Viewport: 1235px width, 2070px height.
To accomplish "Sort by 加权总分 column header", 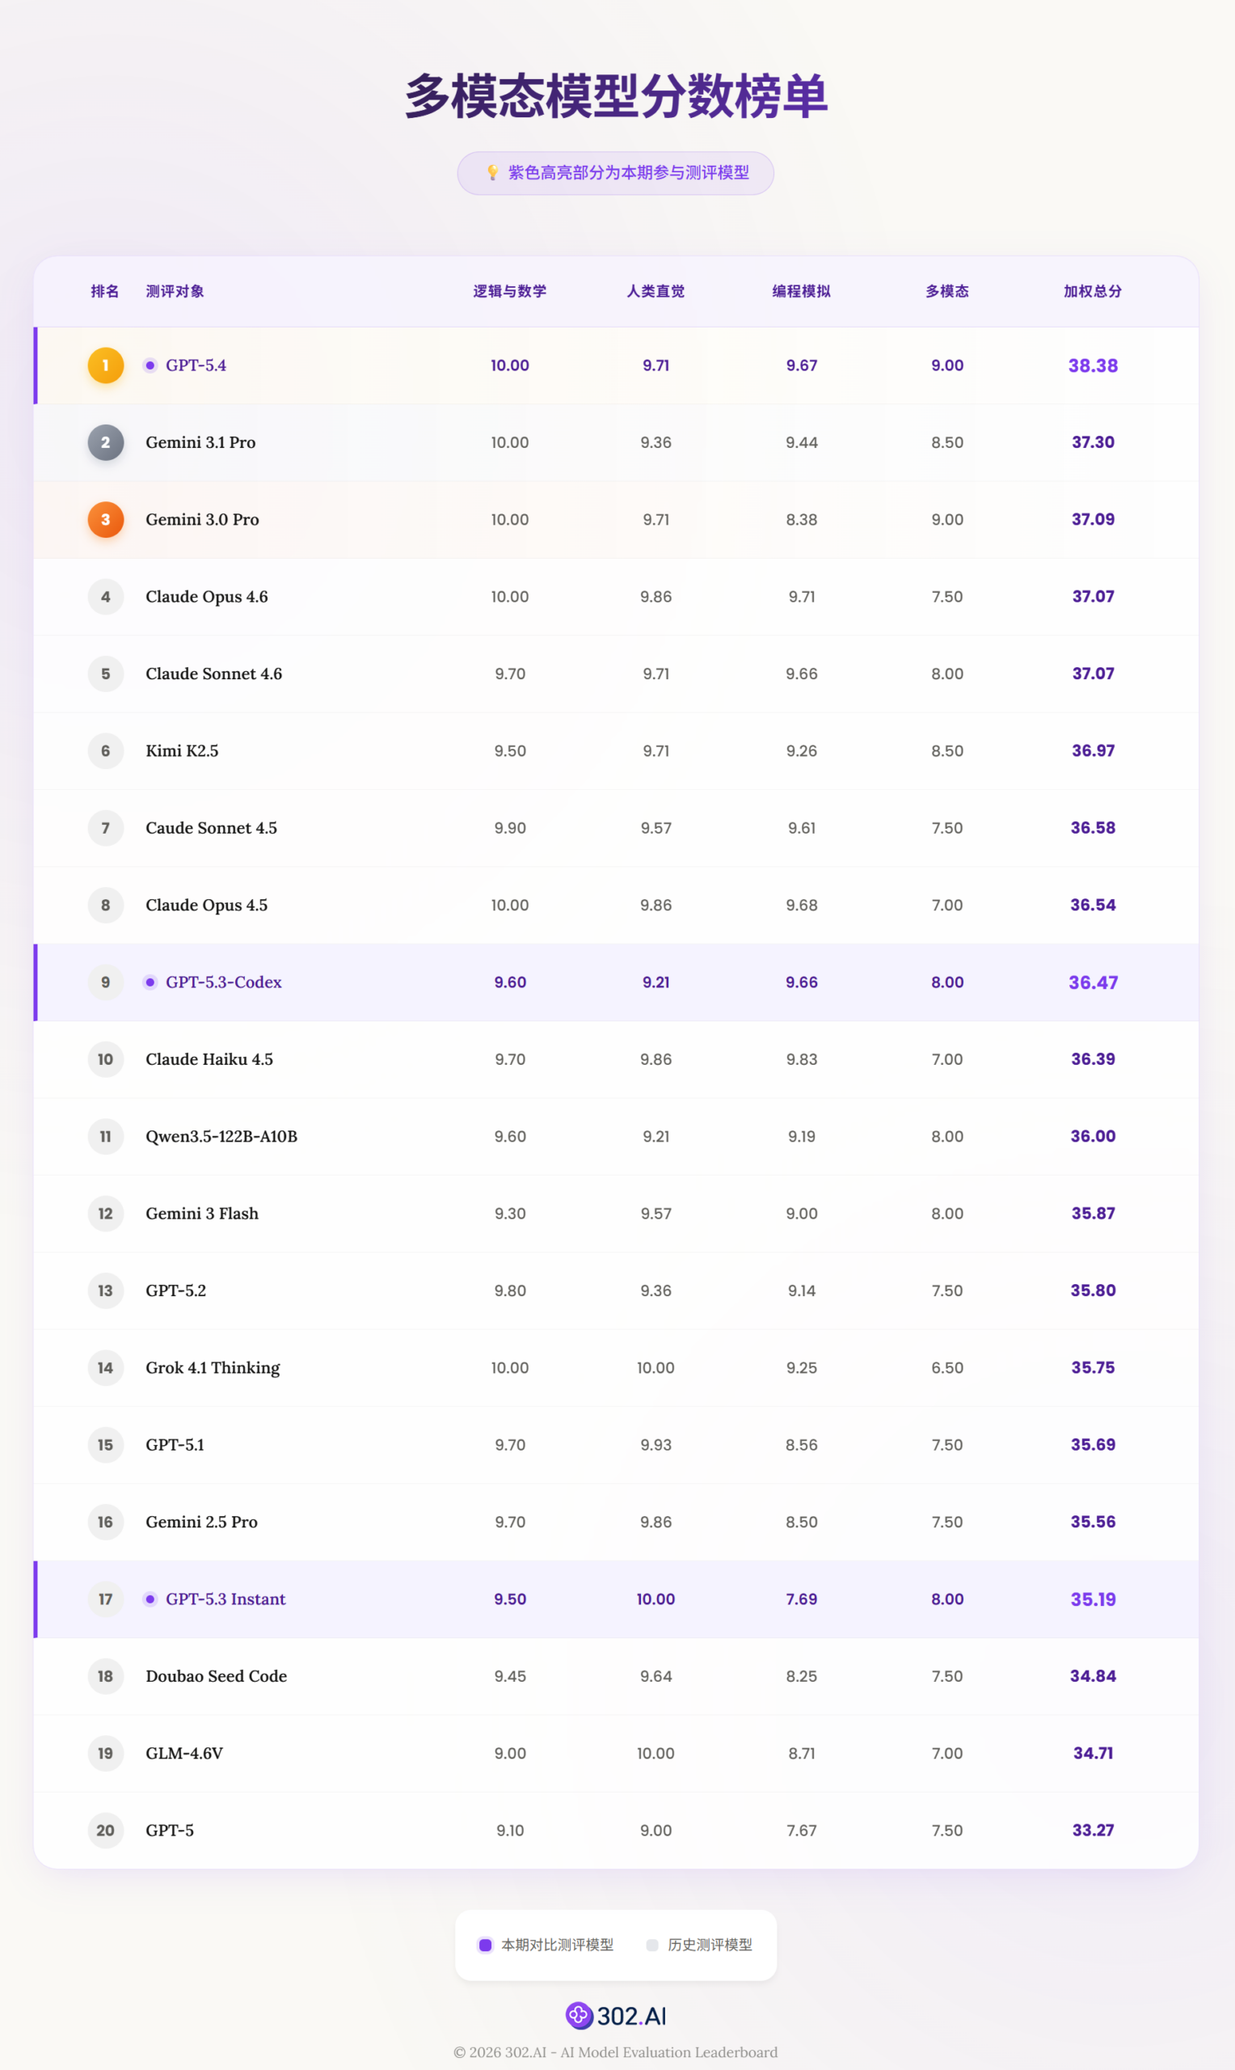I will pos(1092,291).
